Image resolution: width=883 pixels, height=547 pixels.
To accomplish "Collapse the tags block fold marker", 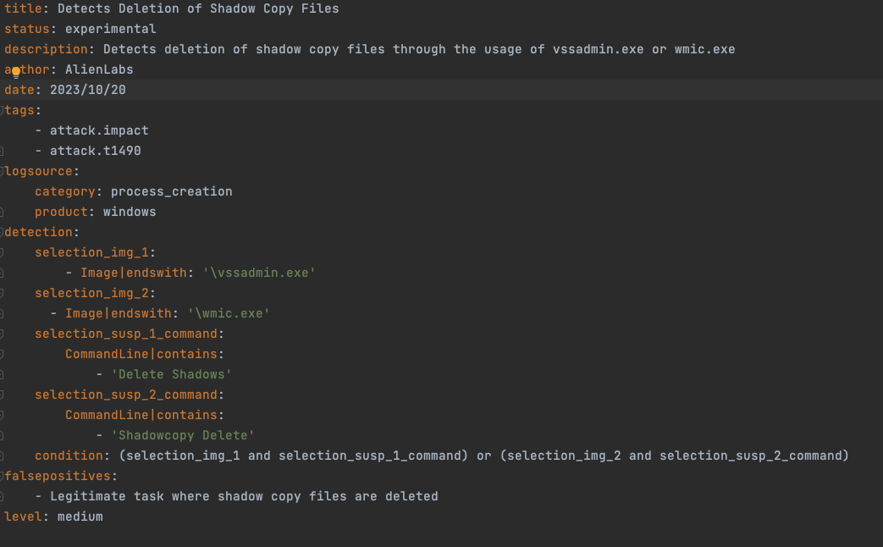I will [3, 110].
